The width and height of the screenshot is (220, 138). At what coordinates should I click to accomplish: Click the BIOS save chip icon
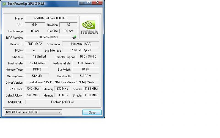[x=74, y=37]
